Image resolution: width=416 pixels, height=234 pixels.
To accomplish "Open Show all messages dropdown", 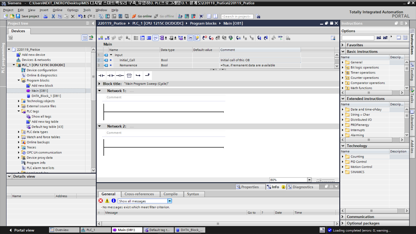I will tap(170, 201).
